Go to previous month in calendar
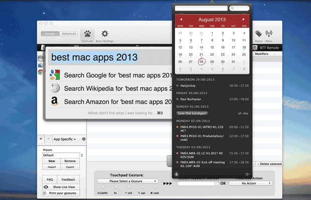This screenshot has height=200, width=311. [x=181, y=19]
